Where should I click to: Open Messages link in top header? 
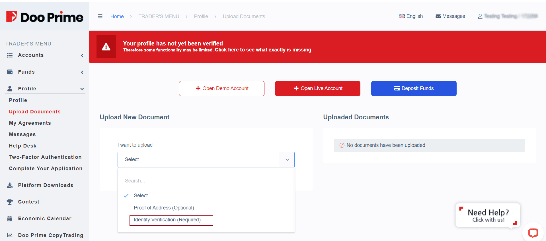click(x=450, y=16)
